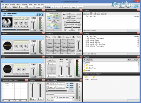Click the next track button on Deck B
This screenshot has height=103, width=141.
coord(26,46)
